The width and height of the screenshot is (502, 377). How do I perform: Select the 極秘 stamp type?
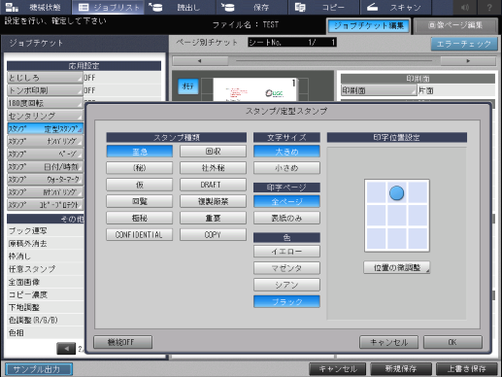click(140, 218)
